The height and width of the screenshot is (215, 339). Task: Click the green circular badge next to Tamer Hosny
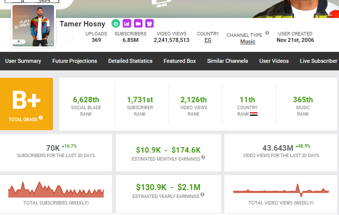[x=115, y=23]
